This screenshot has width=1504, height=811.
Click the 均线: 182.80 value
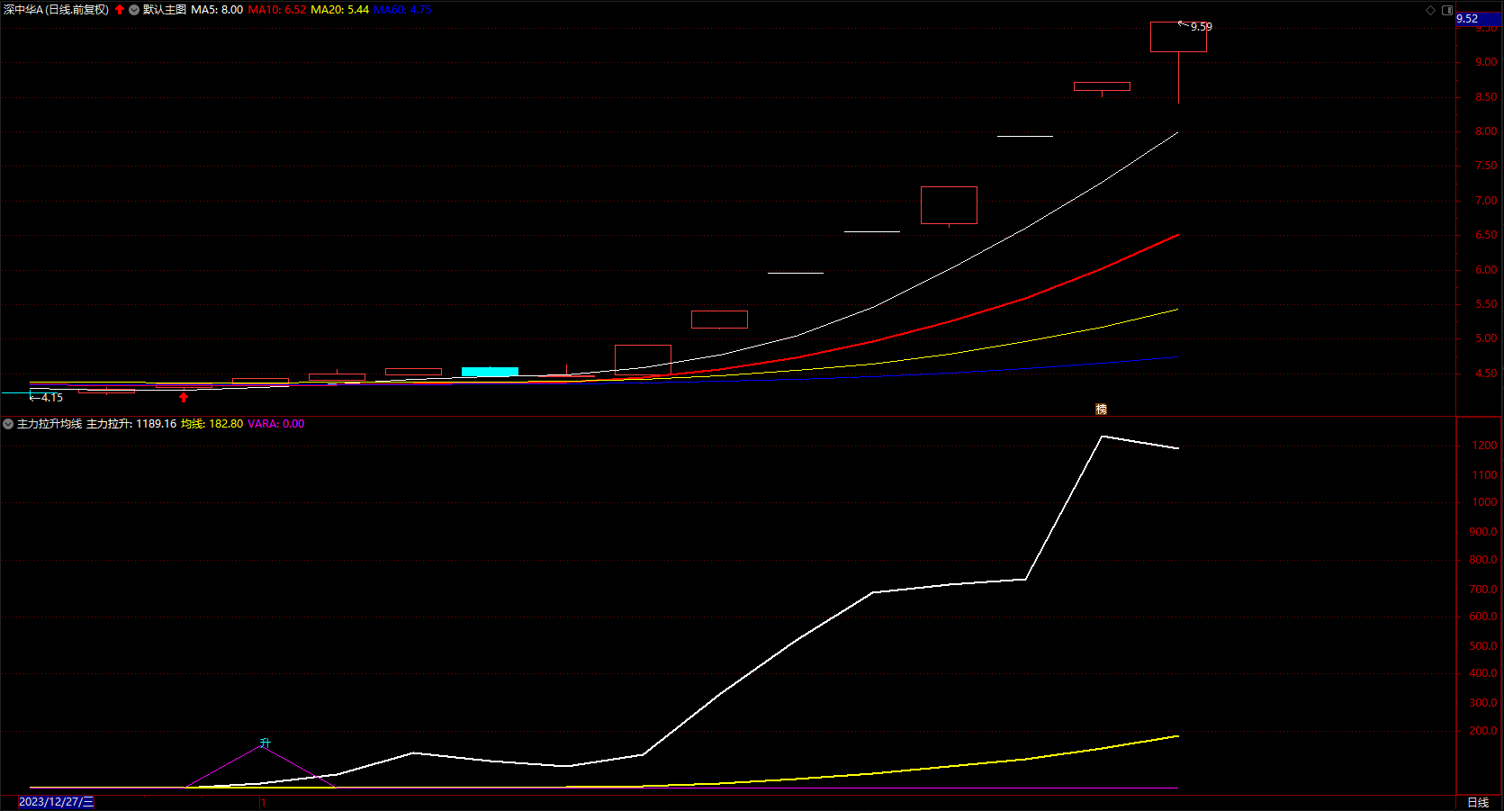pos(212,424)
